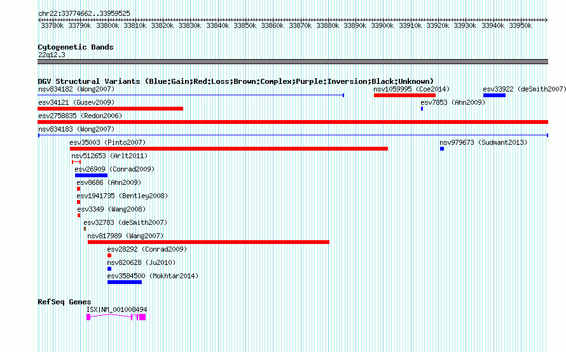Click the nsv834183 (Wong2007) variant label
The height and width of the screenshot is (352, 566).
(x=76, y=129)
